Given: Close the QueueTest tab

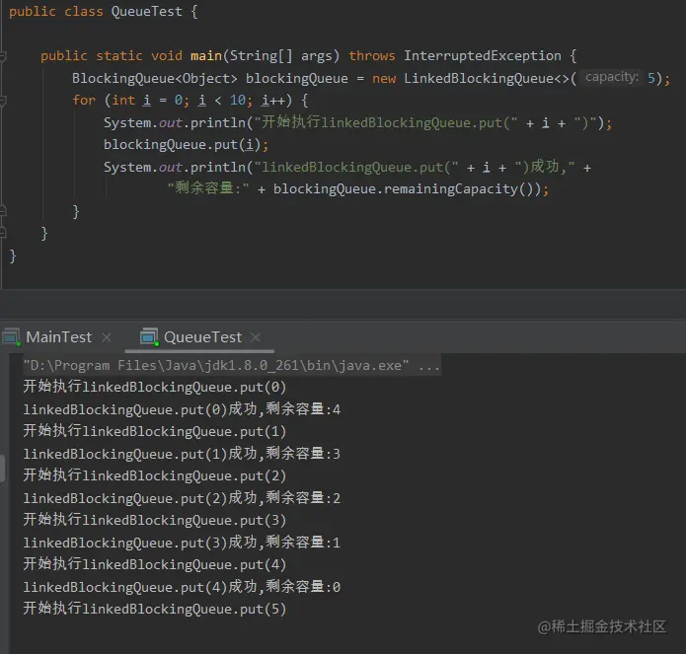Looking at the screenshot, I should 256,337.
